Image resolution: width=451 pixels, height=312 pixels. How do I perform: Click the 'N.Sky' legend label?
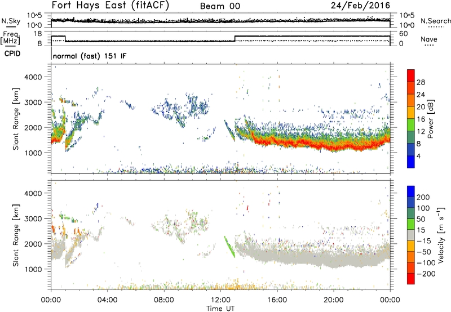(11, 21)
